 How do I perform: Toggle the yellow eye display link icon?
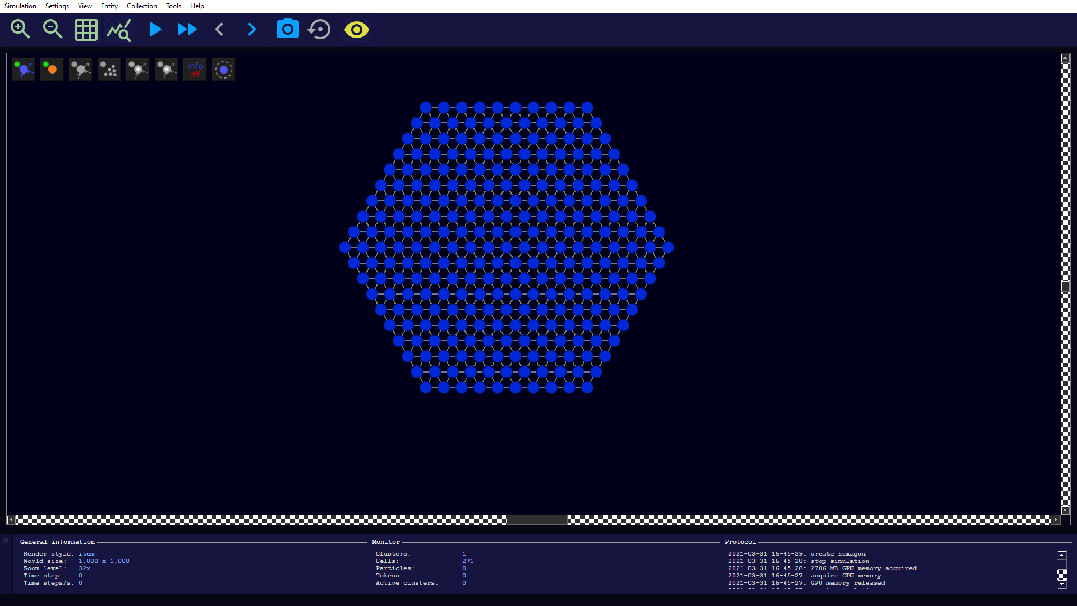[x=357, y=29]
